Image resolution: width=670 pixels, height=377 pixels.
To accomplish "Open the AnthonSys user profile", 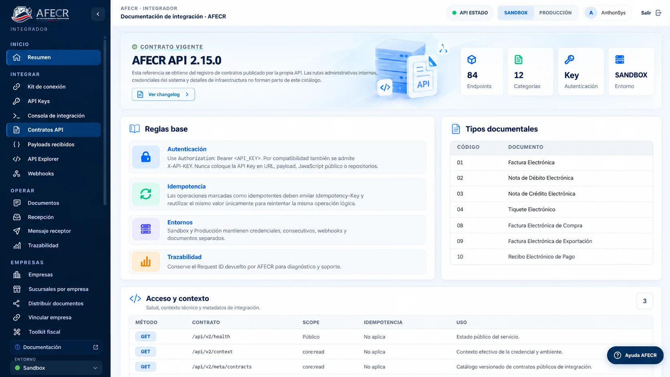I will (607, 13).
